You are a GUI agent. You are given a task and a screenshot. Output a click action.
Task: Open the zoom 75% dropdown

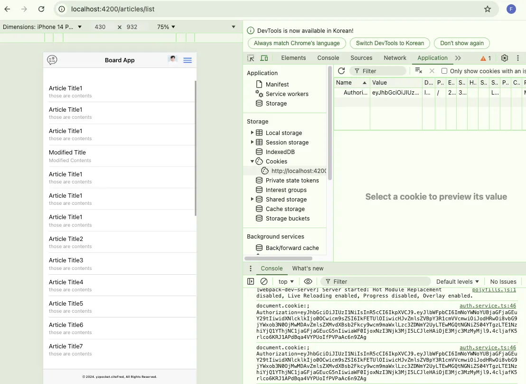[166, 27]
